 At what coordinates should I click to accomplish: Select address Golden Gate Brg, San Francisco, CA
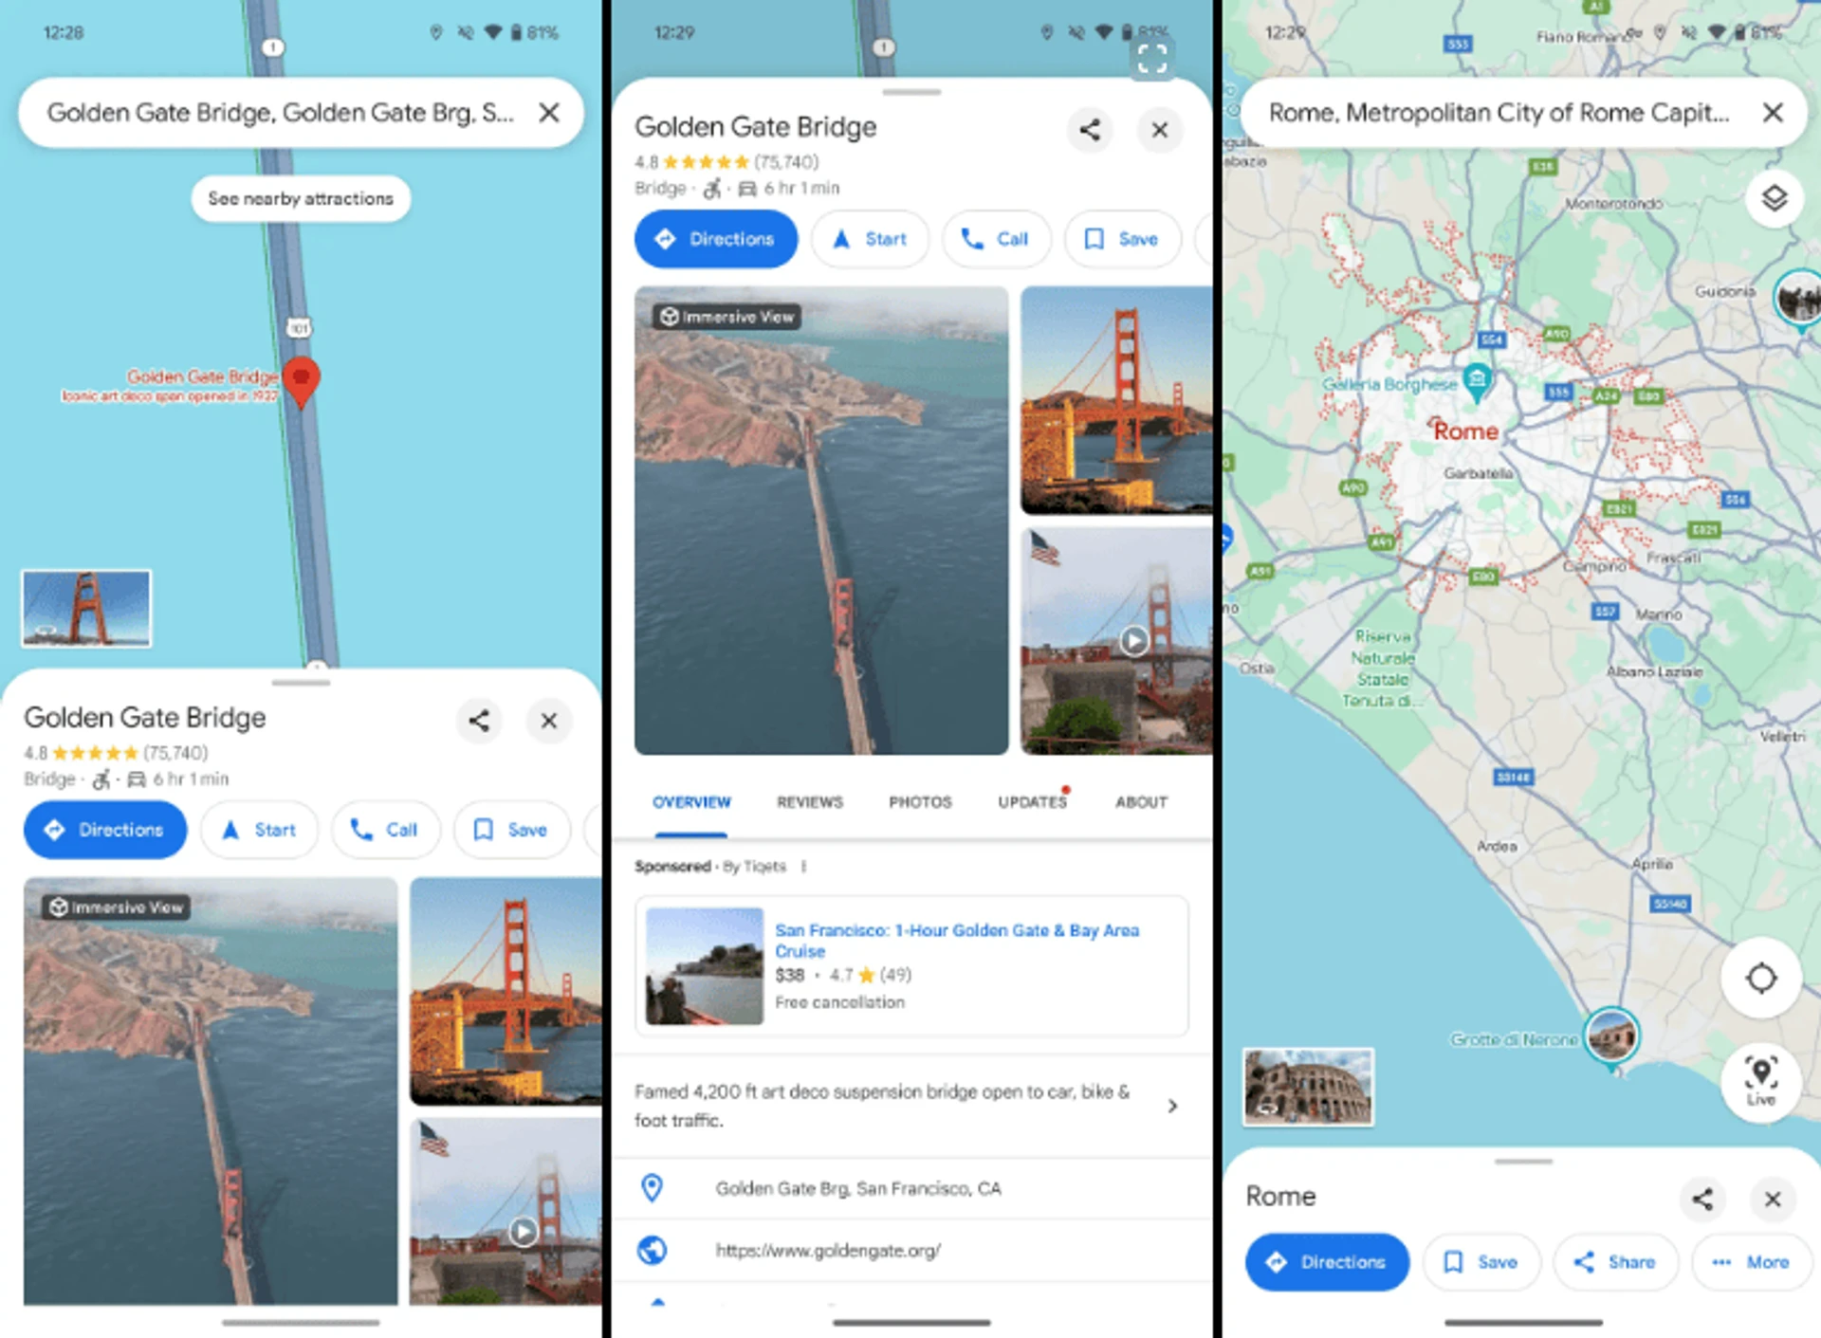point(858,1188)
